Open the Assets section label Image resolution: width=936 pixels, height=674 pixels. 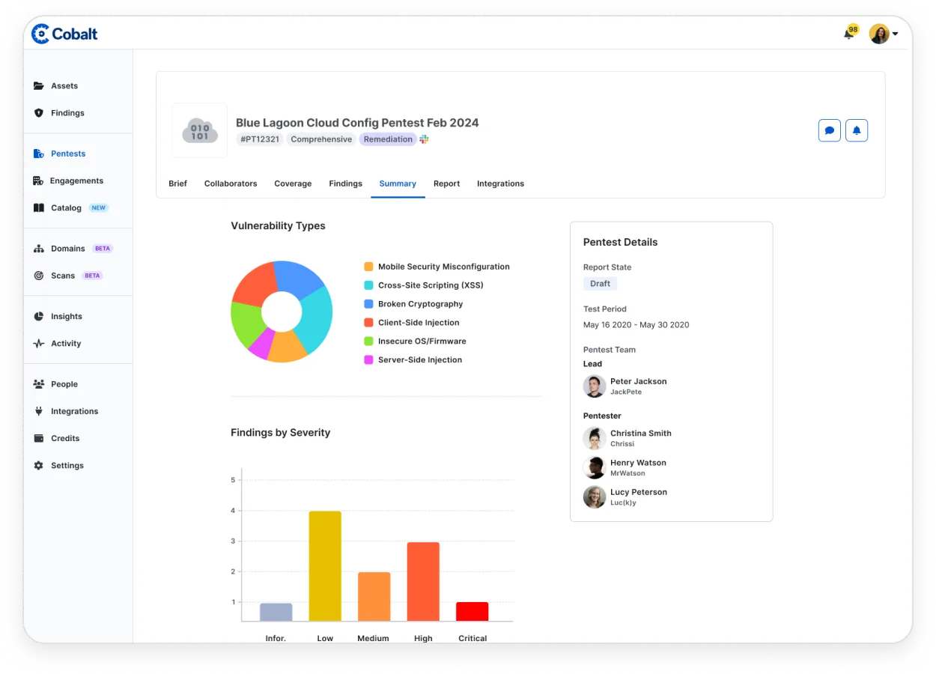click(x=64, y=86)
